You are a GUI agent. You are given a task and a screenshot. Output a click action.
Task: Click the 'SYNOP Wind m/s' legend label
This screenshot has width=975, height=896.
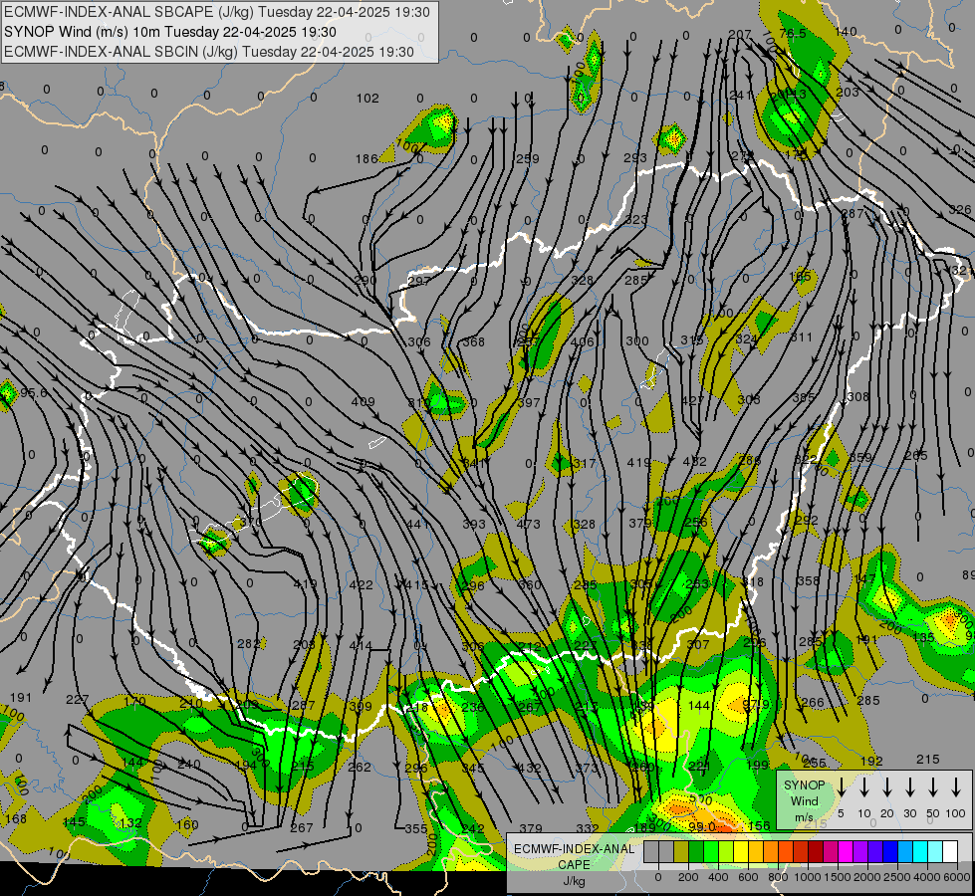coord(804,800)
